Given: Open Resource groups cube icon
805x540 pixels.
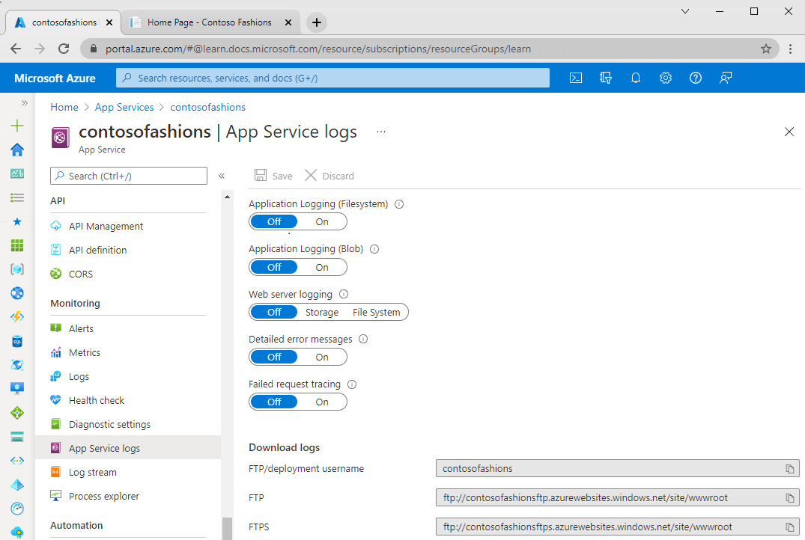Looking at the screenshot, I should 17,269.
